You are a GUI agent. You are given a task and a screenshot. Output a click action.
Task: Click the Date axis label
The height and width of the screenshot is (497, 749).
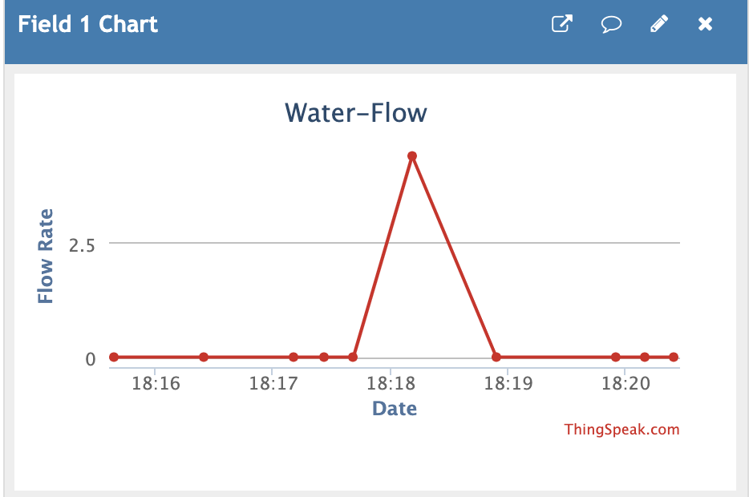(395, 408)
